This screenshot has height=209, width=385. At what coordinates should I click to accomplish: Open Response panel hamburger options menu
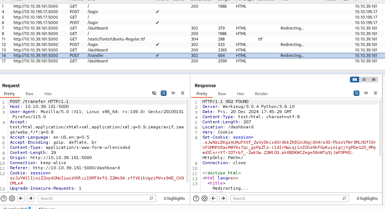point(375,93)
